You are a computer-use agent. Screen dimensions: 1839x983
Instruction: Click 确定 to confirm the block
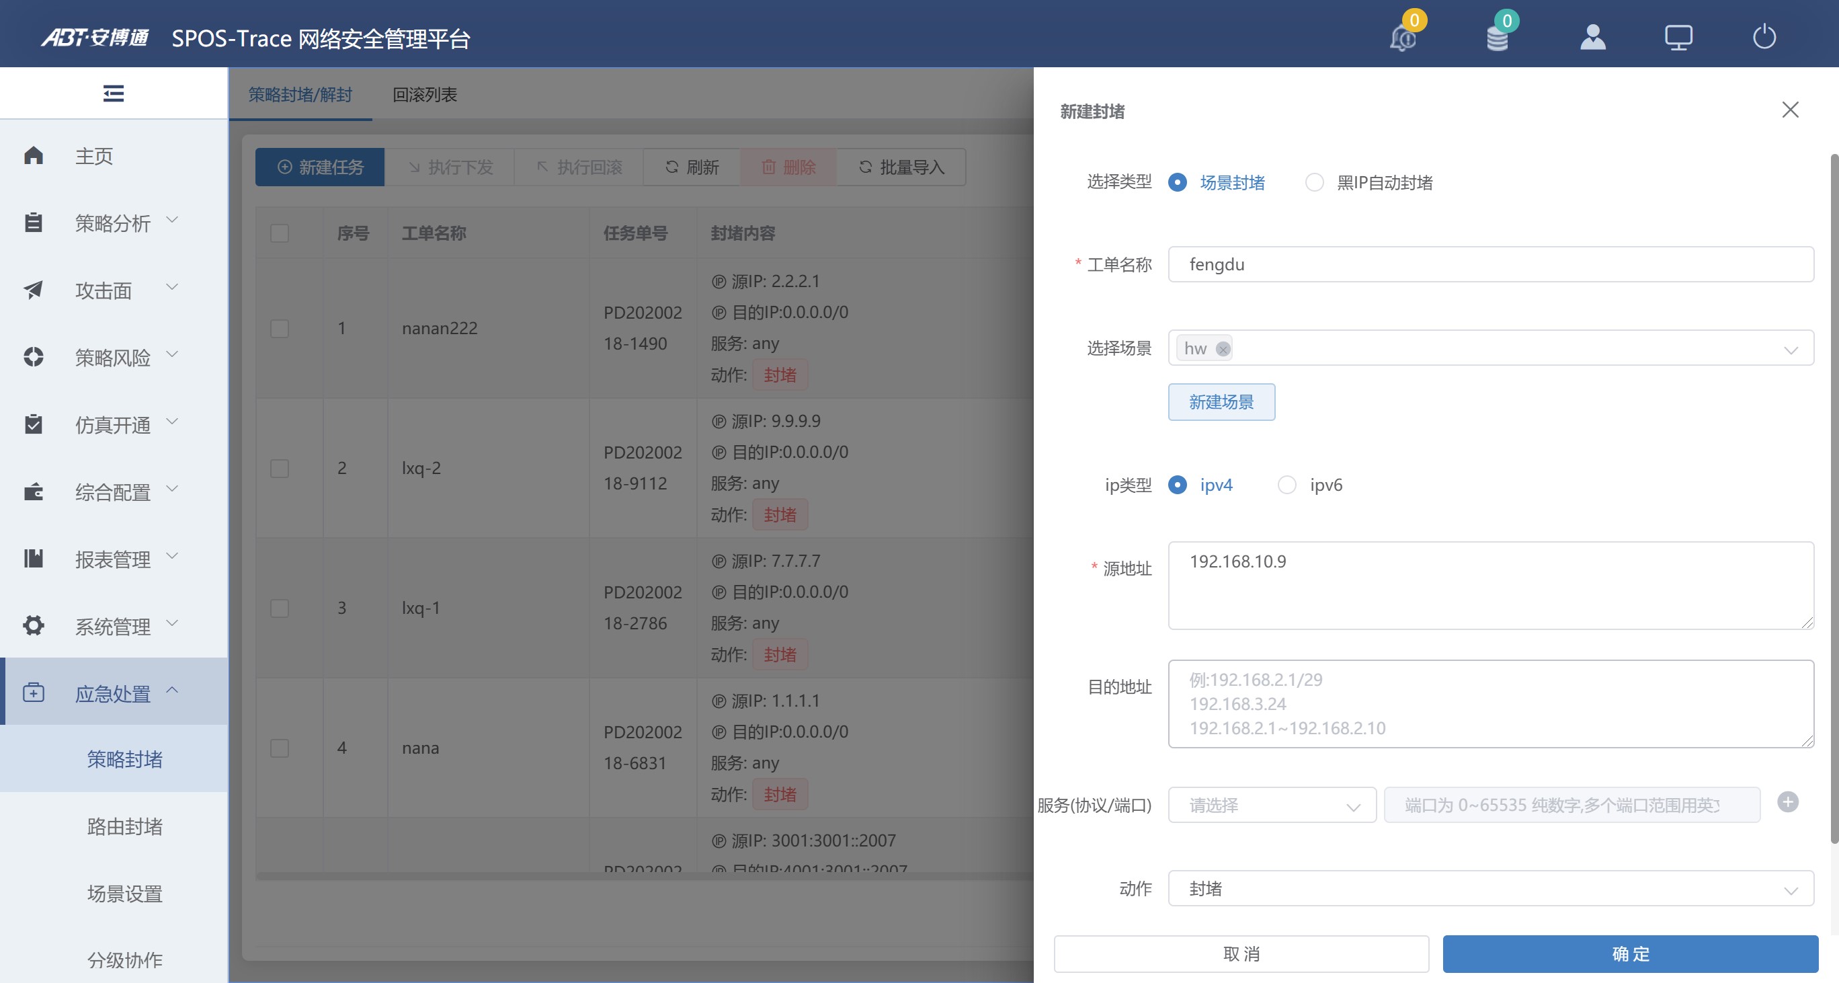pyautogui.click(x=1631, y=953)
